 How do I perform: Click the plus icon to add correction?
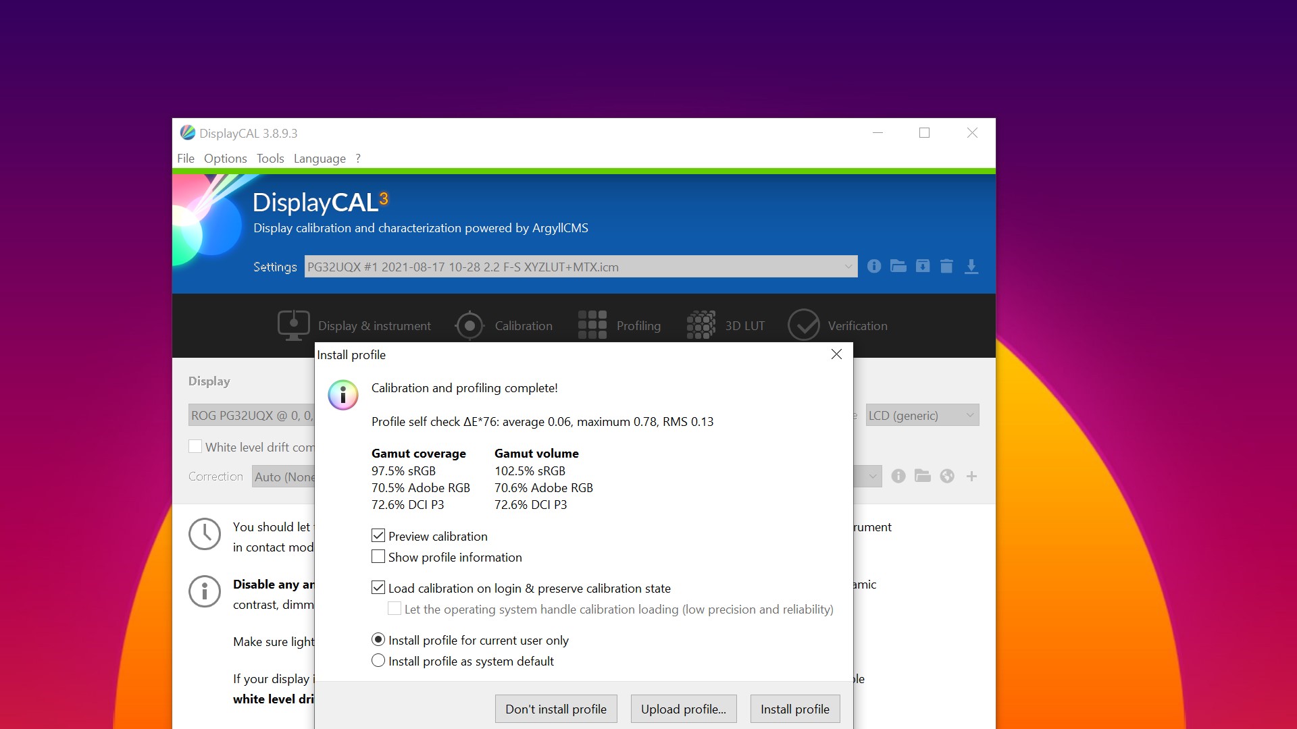pos(971,477)
